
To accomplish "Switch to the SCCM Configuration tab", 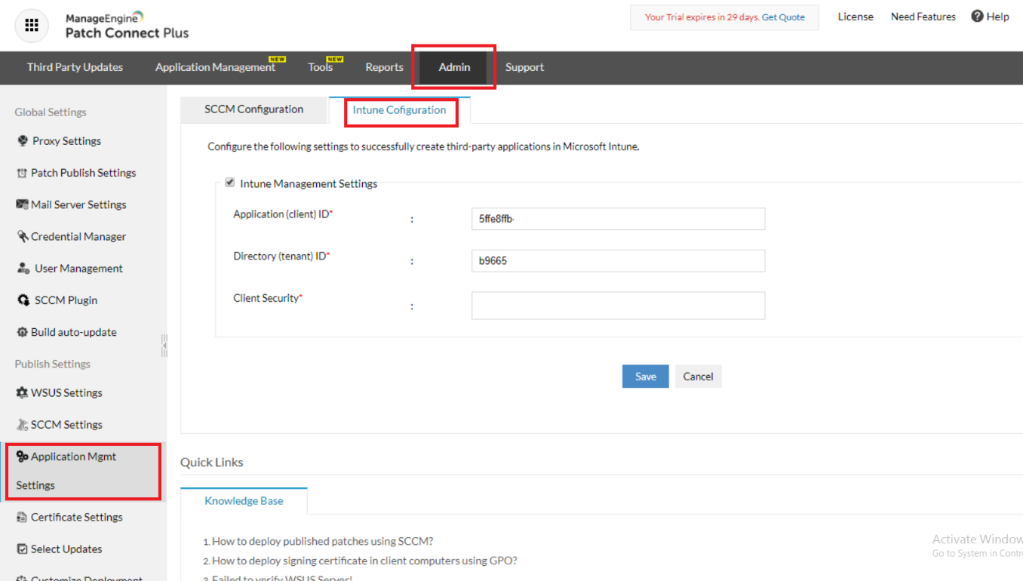I will pos(254,109).
